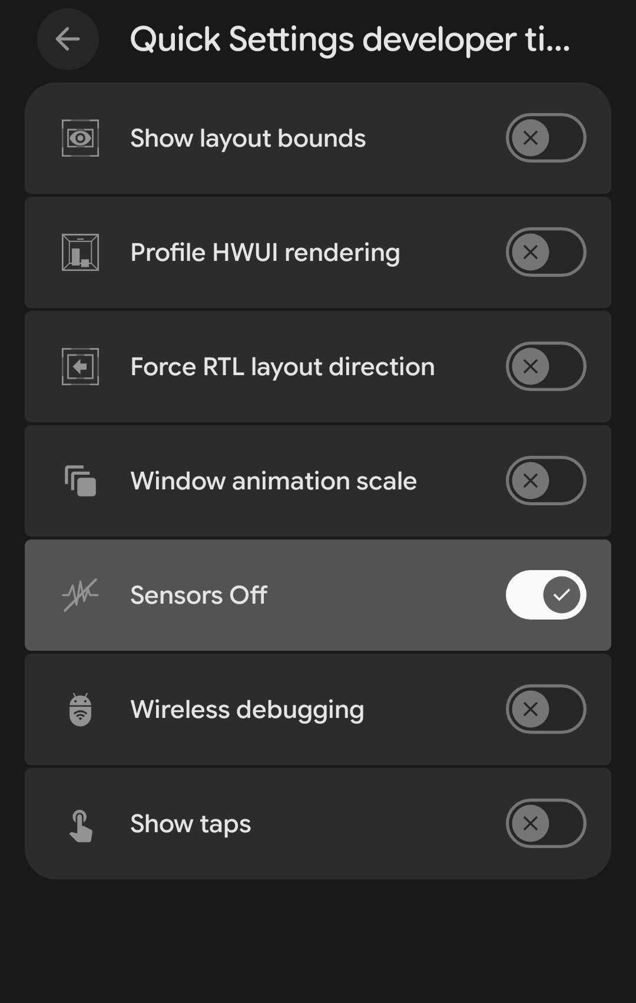Turn on the Profile HWUI rendering switch

(545, 252)
